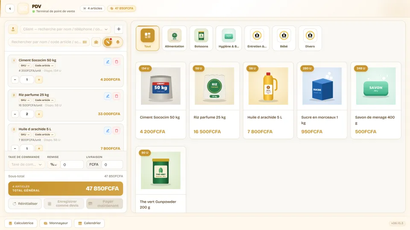Delete Huile d arachide 5 L from cart

click(x=117, y=131)
